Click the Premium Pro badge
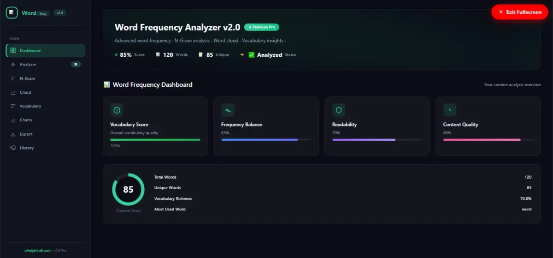 [x=262, y=27]
